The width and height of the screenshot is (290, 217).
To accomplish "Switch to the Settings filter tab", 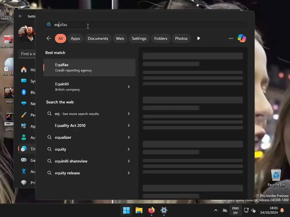I will [139, 38].
